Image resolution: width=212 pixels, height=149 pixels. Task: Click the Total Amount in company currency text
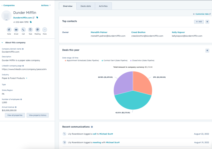click(x=133, y=67)
